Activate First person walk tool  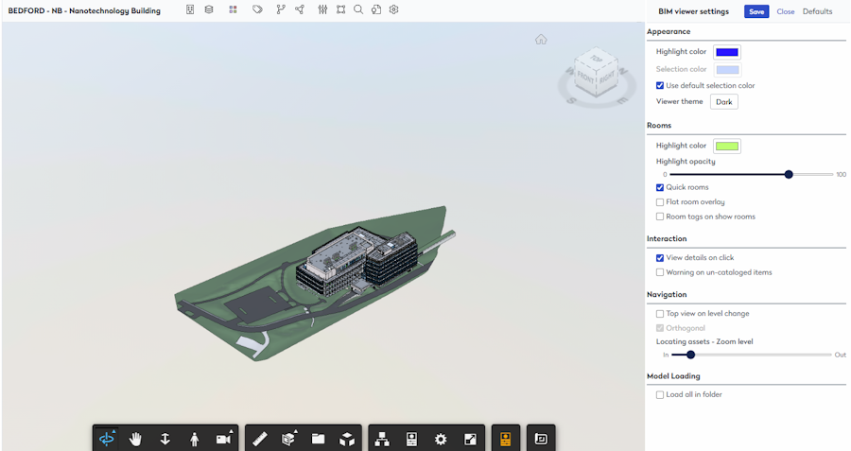pyautogui.click(x=194, y=439)
